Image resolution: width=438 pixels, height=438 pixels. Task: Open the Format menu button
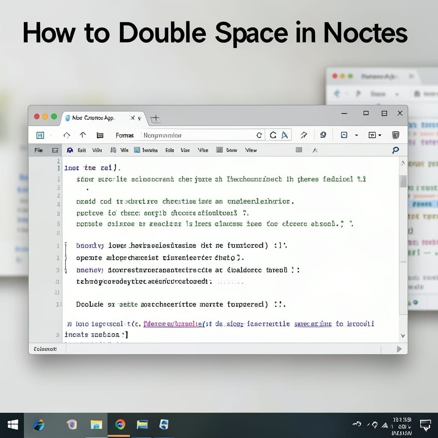coord(124,136)
